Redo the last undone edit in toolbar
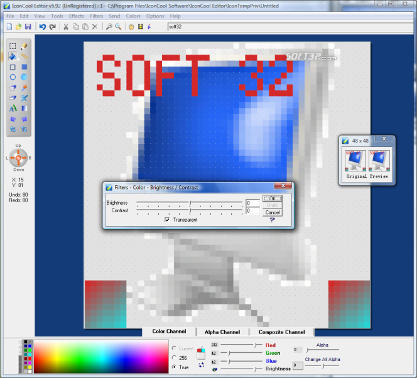This screenshot has width=417, height=378. tap(52, 26)
